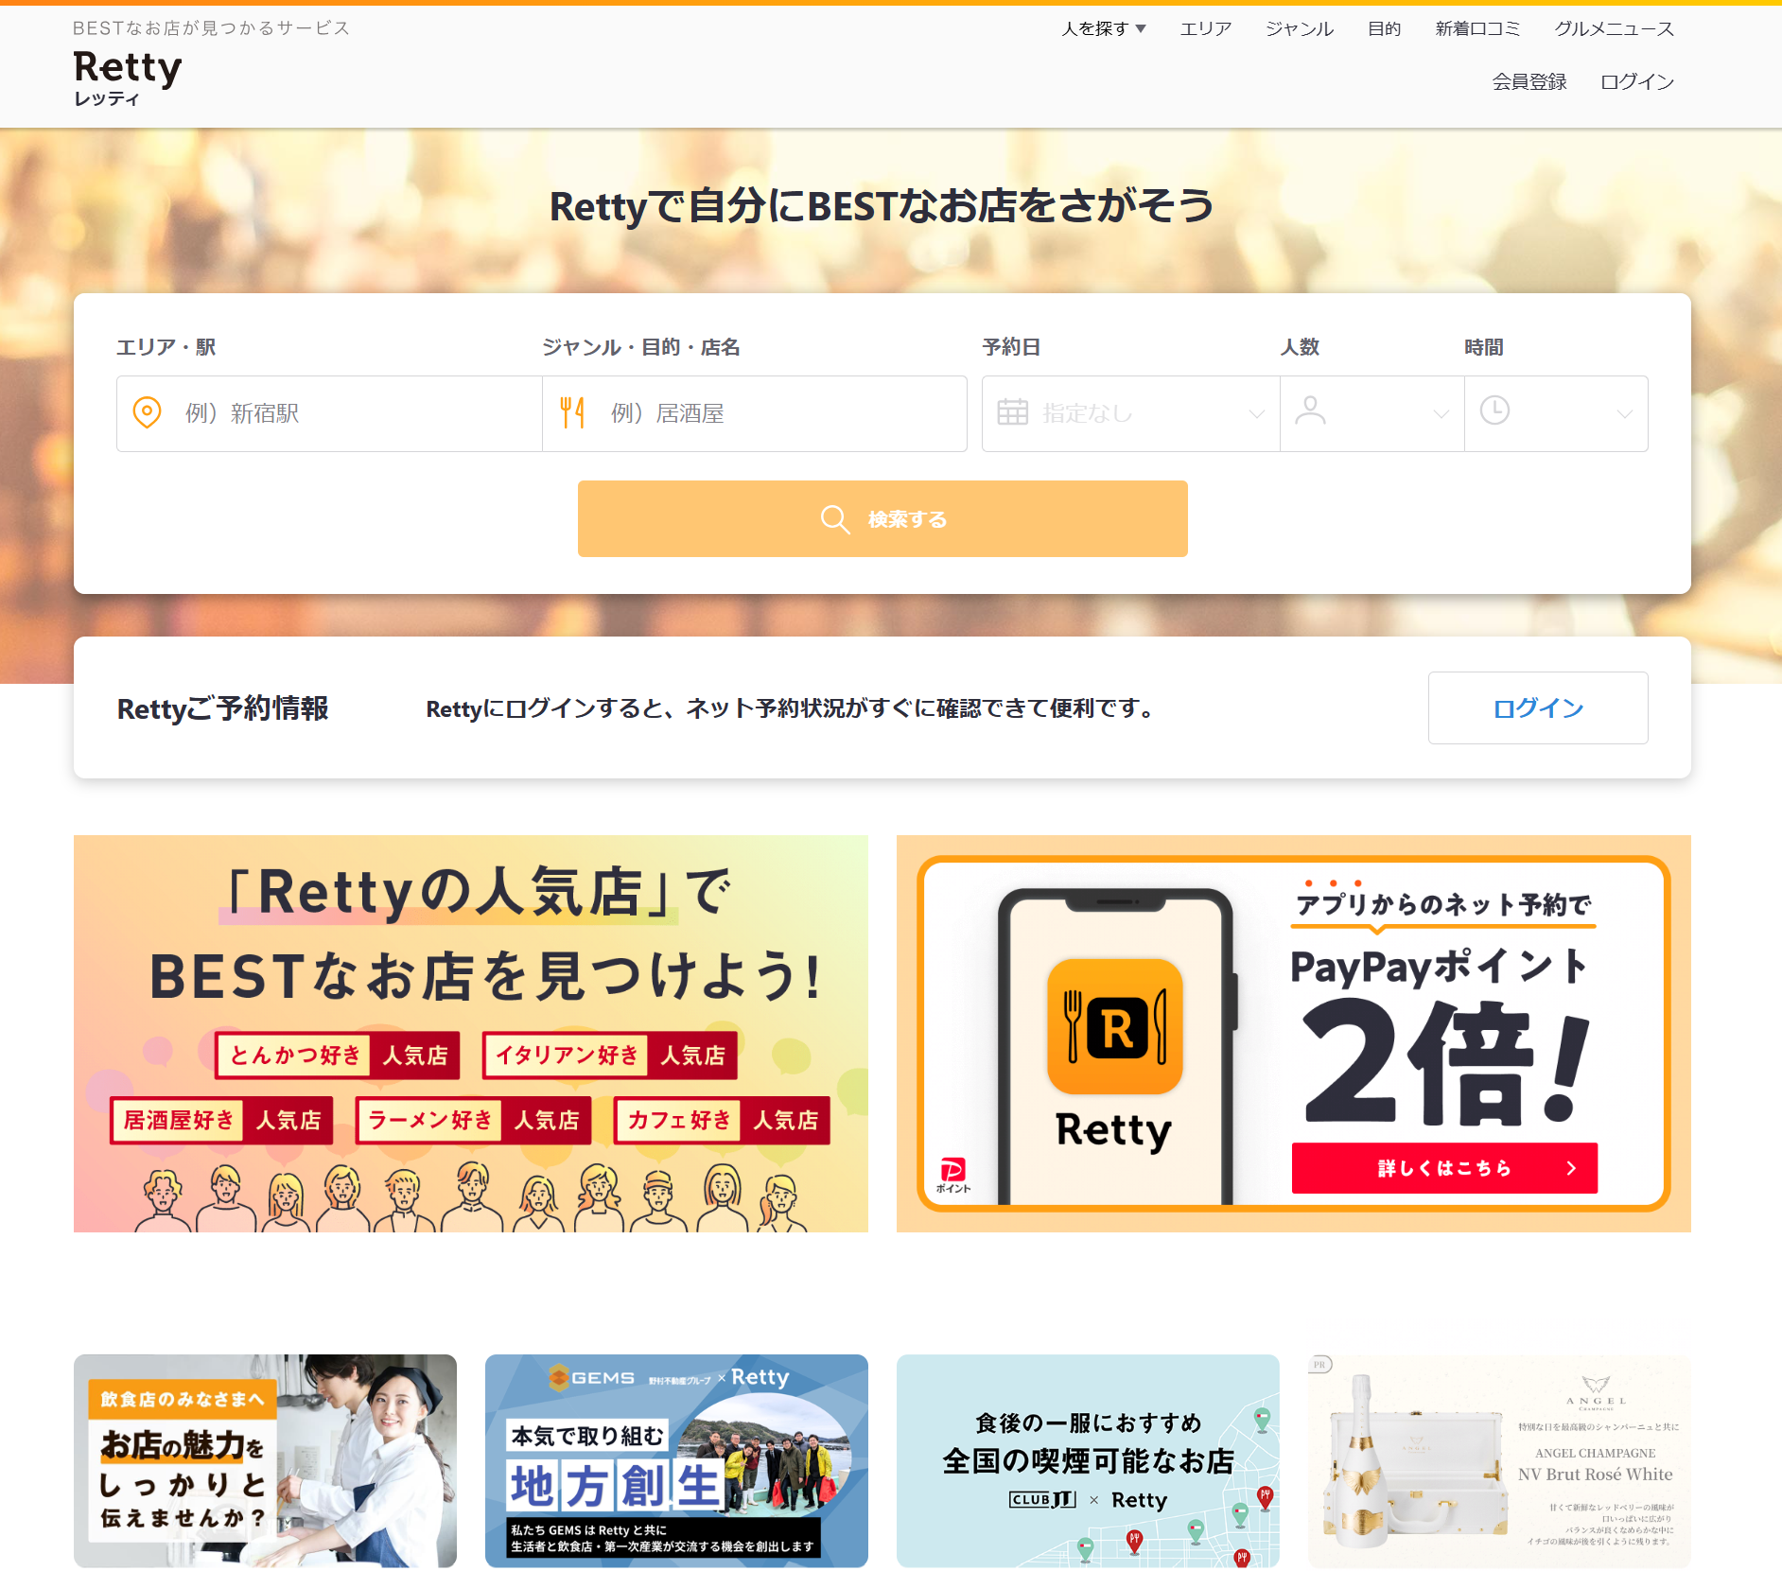Expand the 時間 dropdown chevron

(x=1624, y=414)
